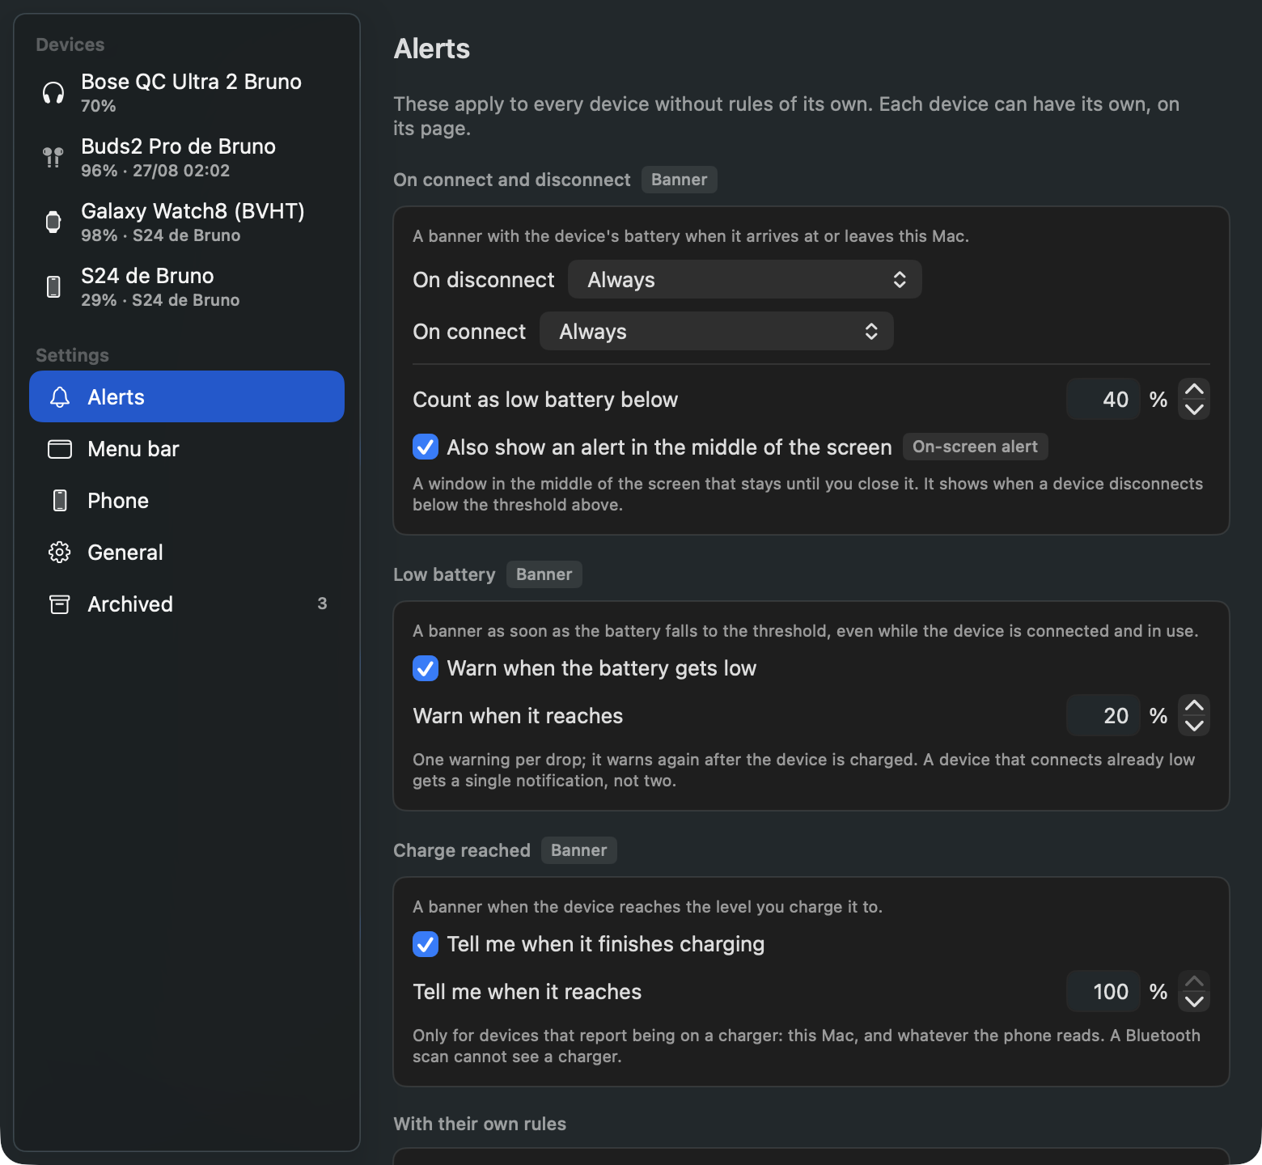Select Buds2 Pro de Bruno device
Screen dimensions: 1262x1165
[x=187, y=158]
